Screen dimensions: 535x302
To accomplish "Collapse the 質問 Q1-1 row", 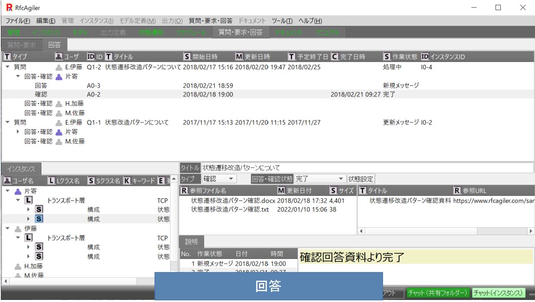I will tap(8, 122).
